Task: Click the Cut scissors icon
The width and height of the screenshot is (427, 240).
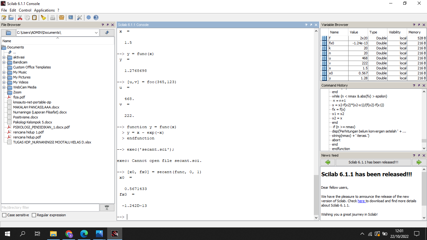Action: click(x=20, y=17)
